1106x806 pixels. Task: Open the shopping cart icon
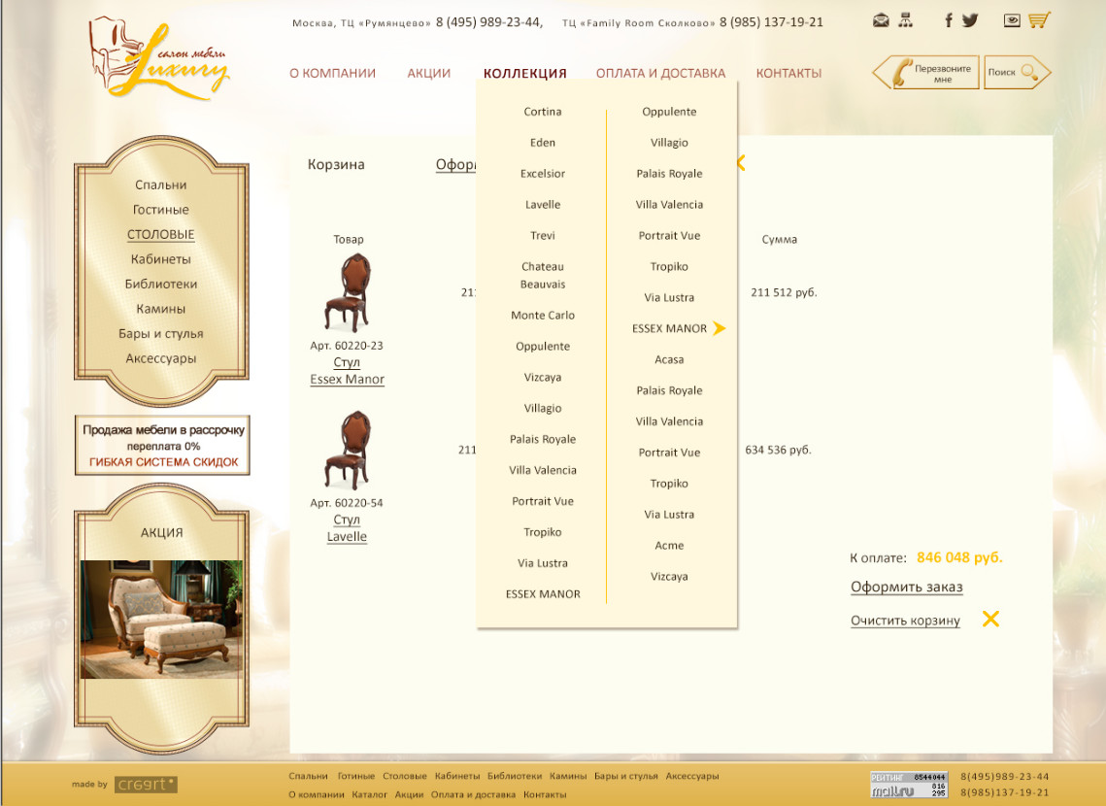(x=1039, y=19)
